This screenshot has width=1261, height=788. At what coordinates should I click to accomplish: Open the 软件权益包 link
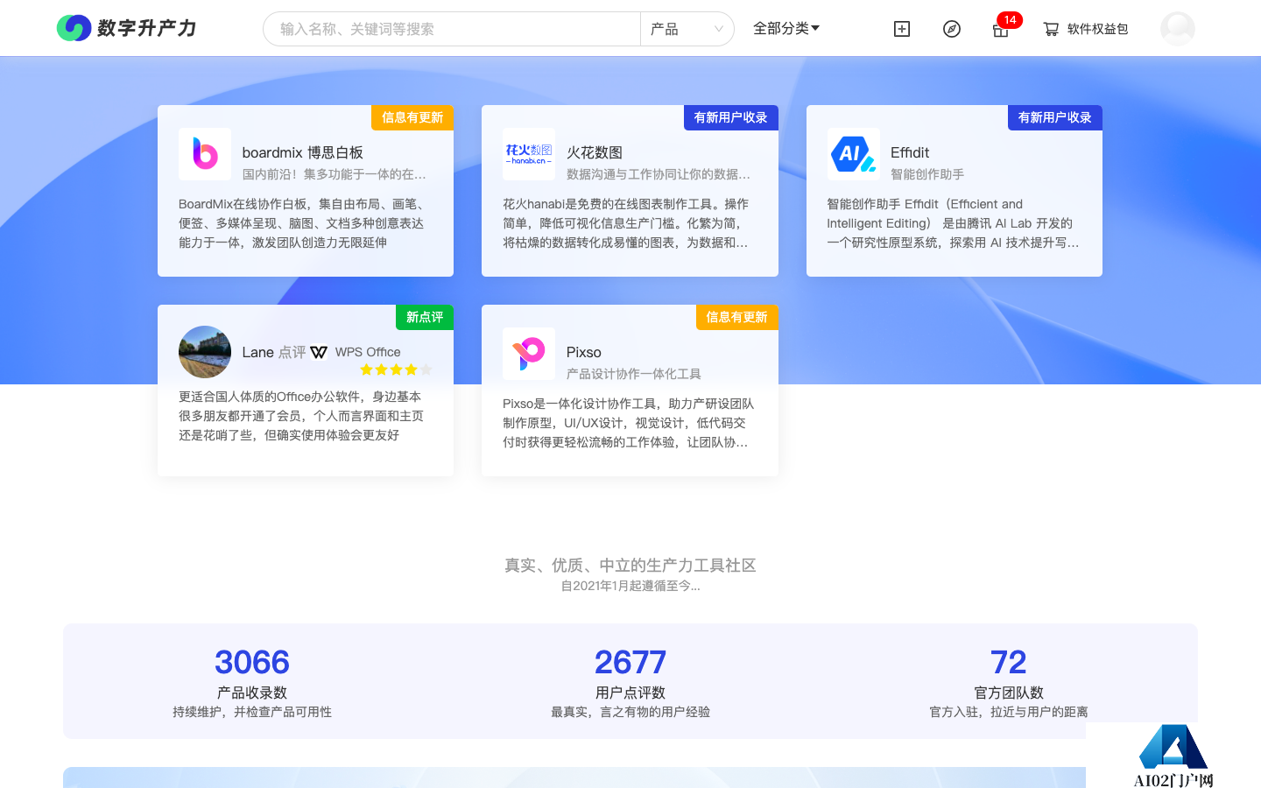coord(1097,29)
